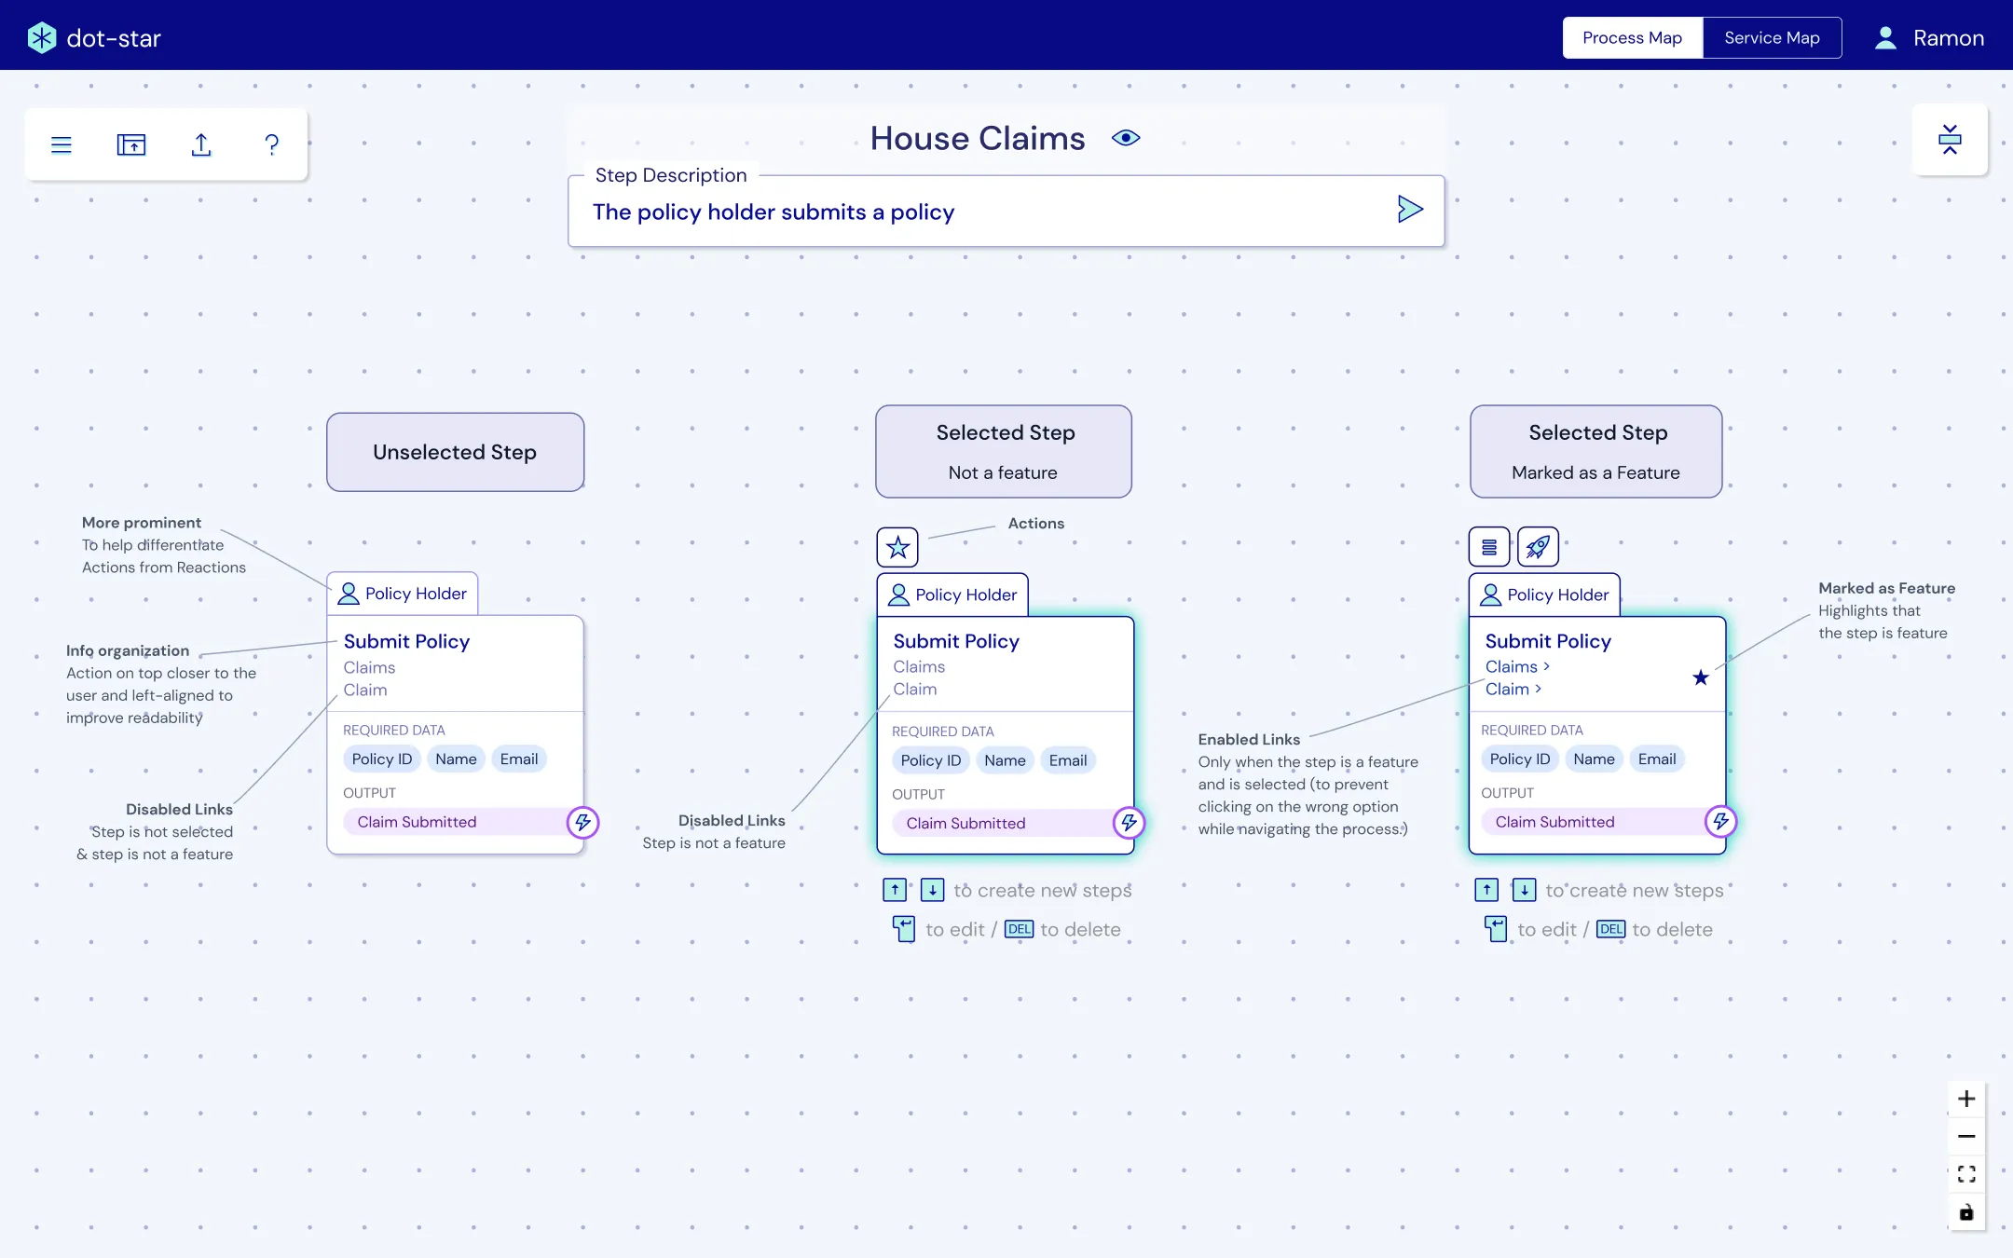The image size is (2013, 1258).
Task: Click the table layout import icon
Action: [x=131, y=144]
